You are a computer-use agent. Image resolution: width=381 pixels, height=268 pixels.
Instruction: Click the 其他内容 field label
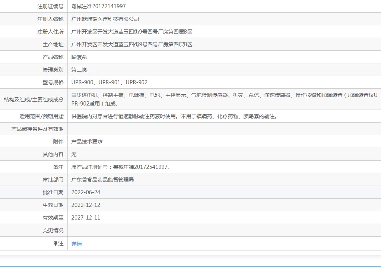53,154
